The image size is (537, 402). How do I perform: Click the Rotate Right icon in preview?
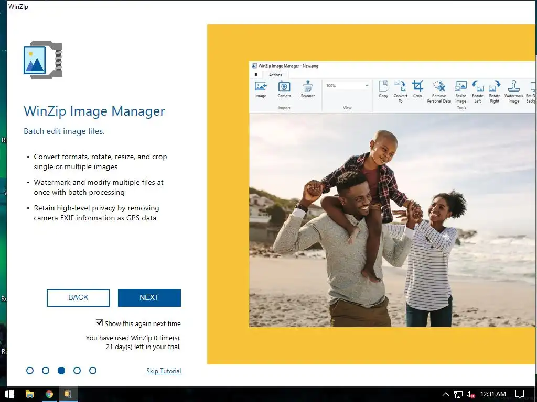pyautogui.click(x=495, y=92)
